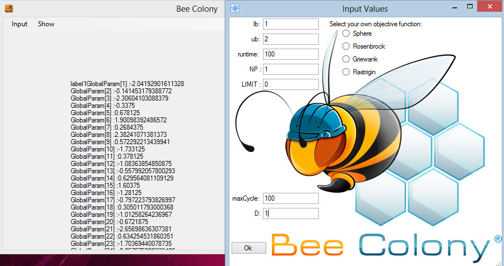The height and width of the screenshot is (266, 504).
Task: Click the 'Select your own objective function' label
Action: point(376,24)
